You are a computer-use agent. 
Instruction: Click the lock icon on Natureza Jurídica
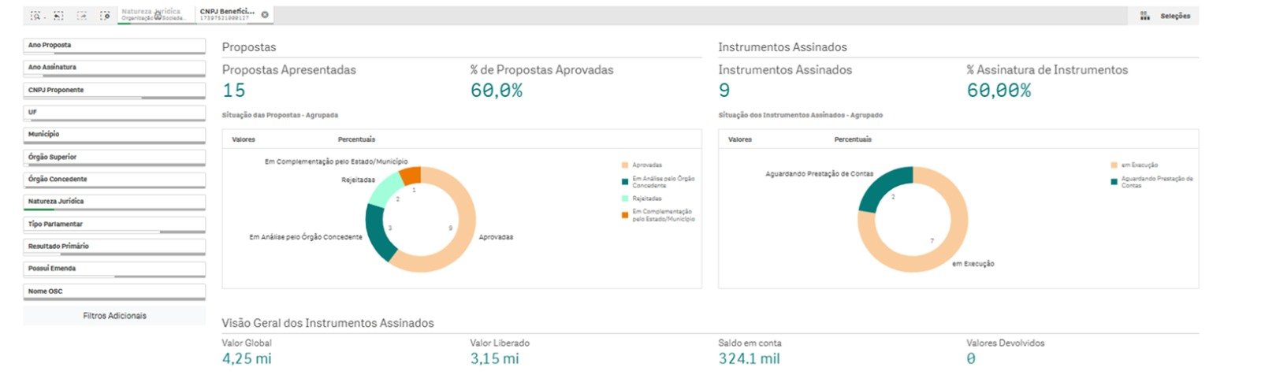[x=158, y=16]
